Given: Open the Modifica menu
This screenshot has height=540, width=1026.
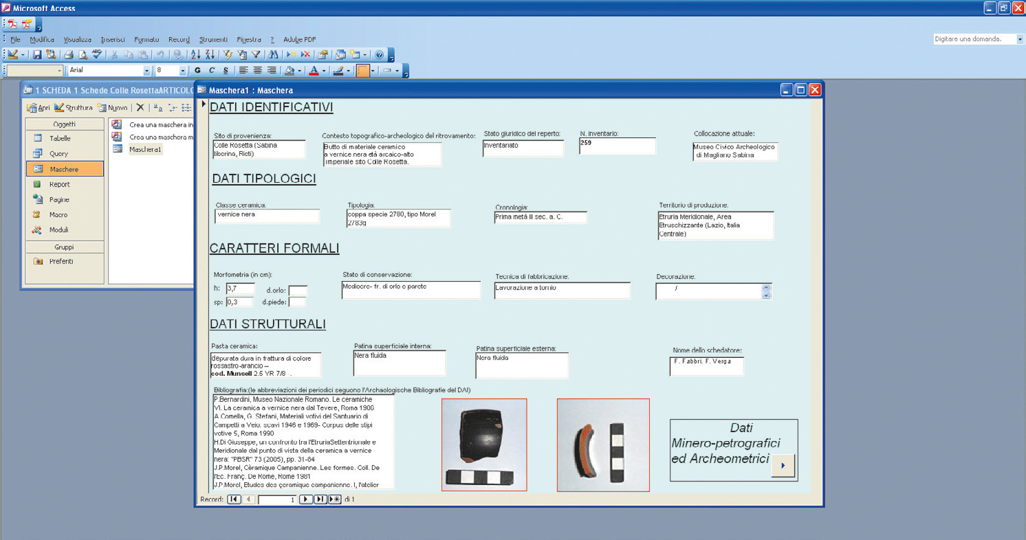Looking at the screenshot, I should pyautogui.click(x=42, y=39).
